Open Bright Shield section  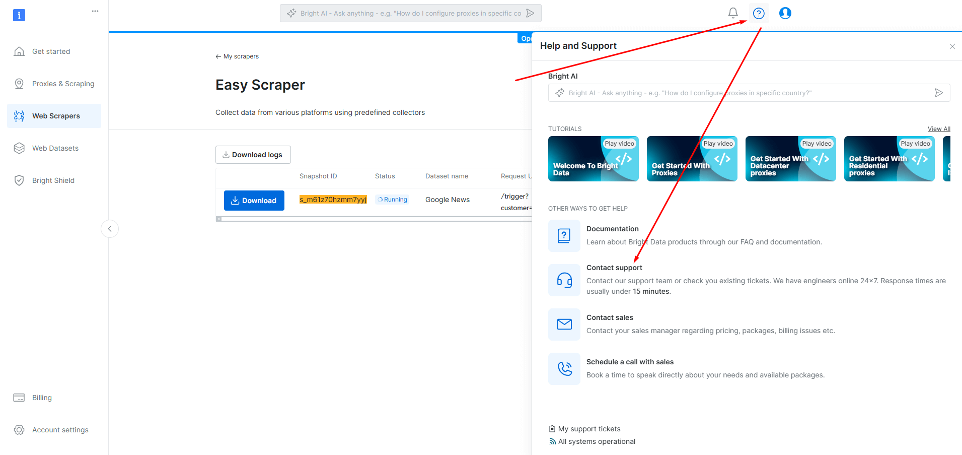[54, 180]
